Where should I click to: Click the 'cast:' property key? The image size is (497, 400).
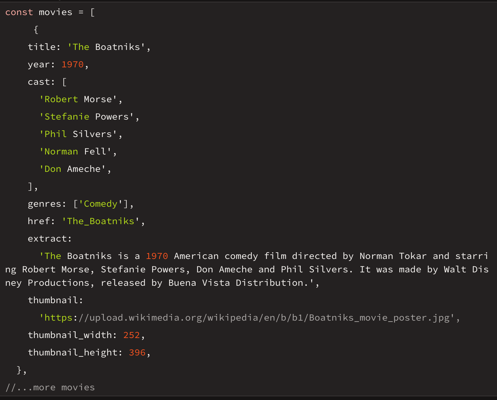pos(41,82)
